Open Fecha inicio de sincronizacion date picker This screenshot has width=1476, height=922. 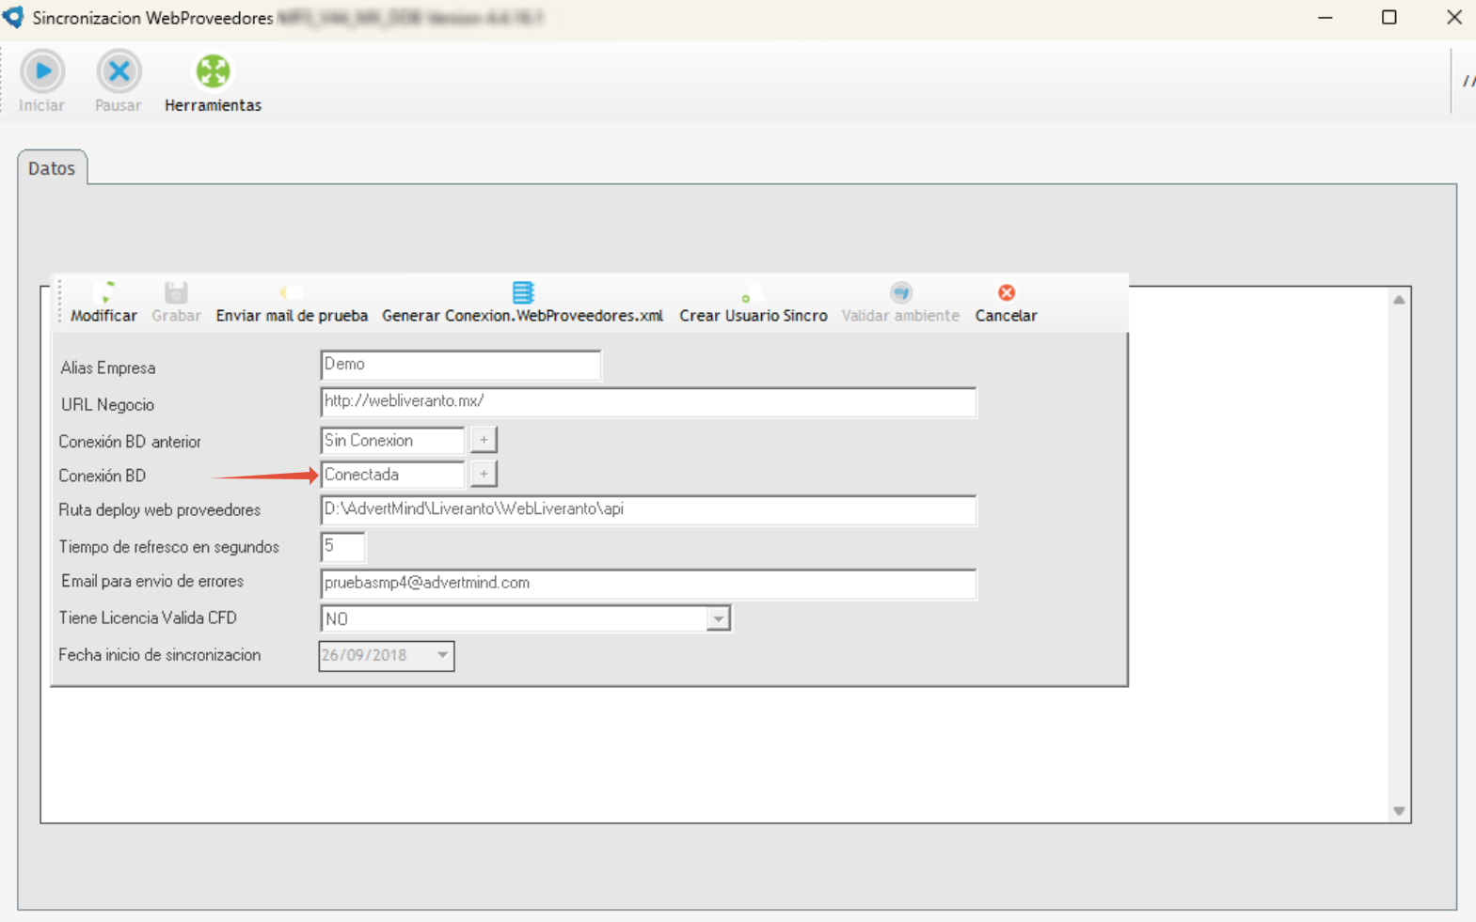(442, 655)
